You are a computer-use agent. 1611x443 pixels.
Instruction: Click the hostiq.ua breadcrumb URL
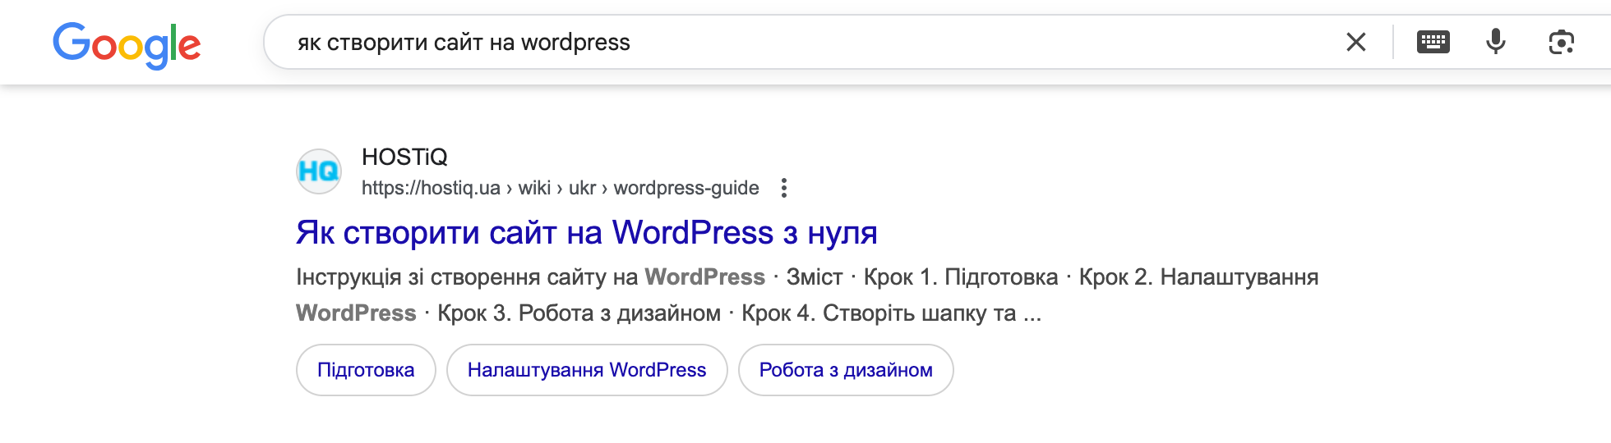[561, 188]
